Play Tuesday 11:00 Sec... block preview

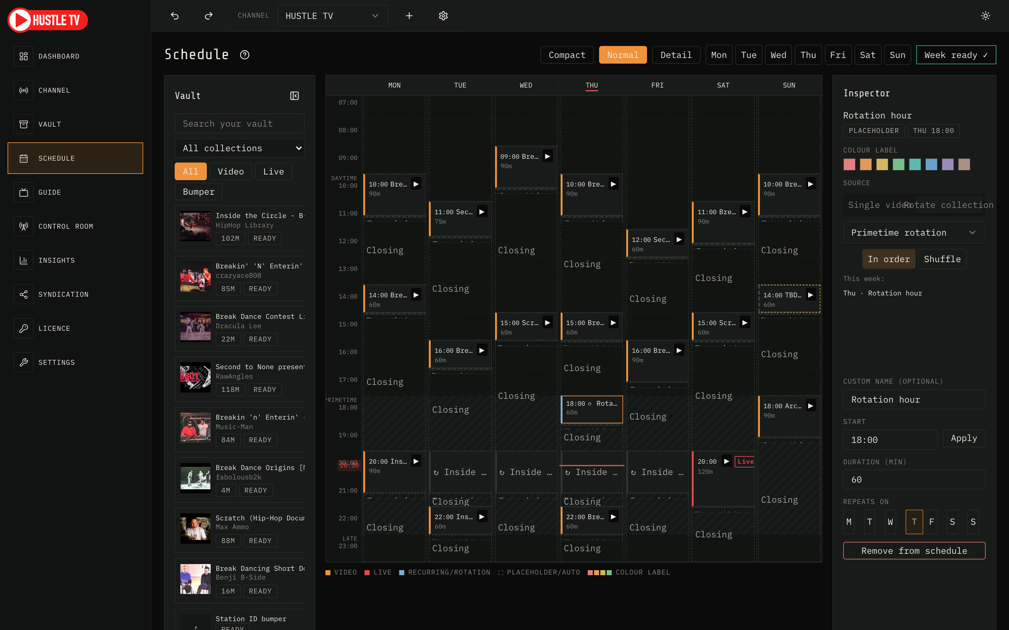coord(481,212)
